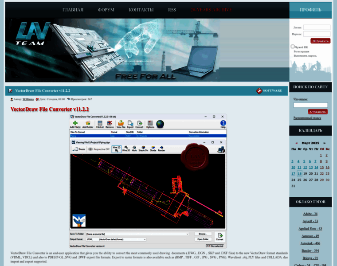Open author Williams profile link

point(28,99)
